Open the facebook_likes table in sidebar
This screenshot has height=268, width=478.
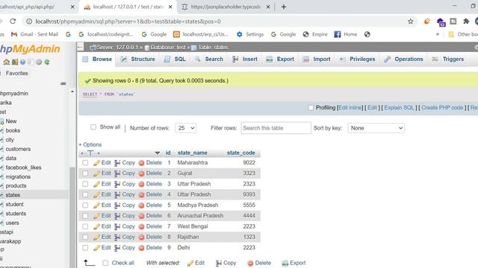tap(23, 167)
